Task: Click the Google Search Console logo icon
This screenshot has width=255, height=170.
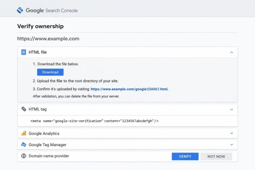Action: point(20,10)
